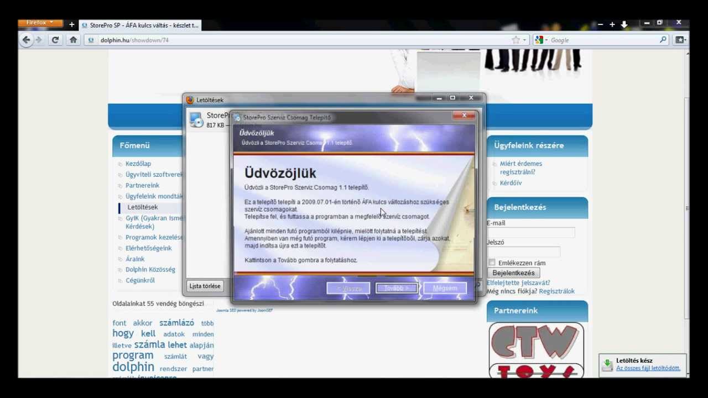
Task: Click the download complete notification icon
Action: pyautogui.click(x=607, y=364)
